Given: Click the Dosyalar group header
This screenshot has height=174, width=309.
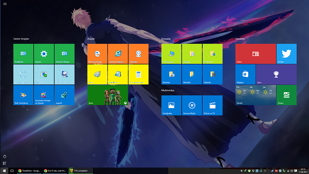Looking at the screenshot, I should click(166, 39).
